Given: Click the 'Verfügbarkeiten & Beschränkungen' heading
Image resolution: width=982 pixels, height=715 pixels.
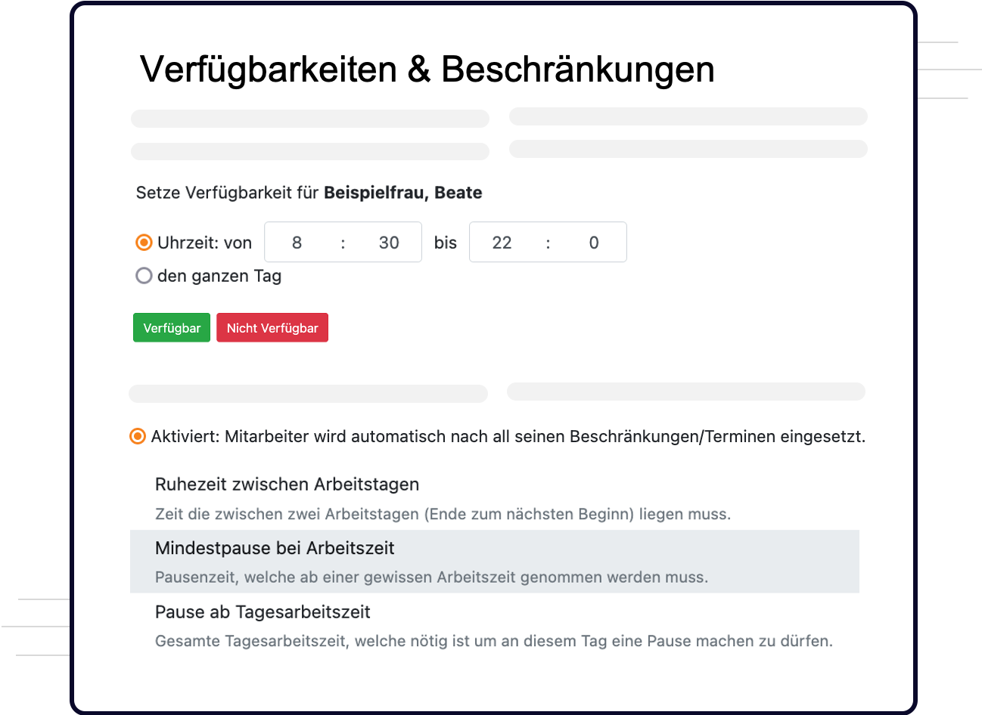Looking at the screenshot, I should point(427,70).
